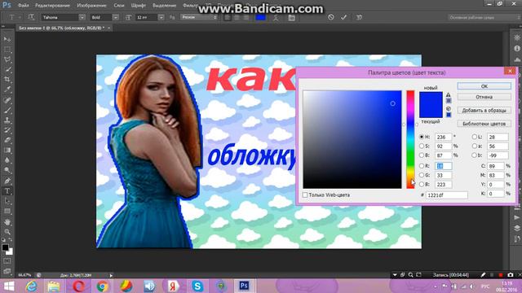Viewport: 522px width, 293px height.
Task: Click the Отмена button
Action: [x=484, y=97]
